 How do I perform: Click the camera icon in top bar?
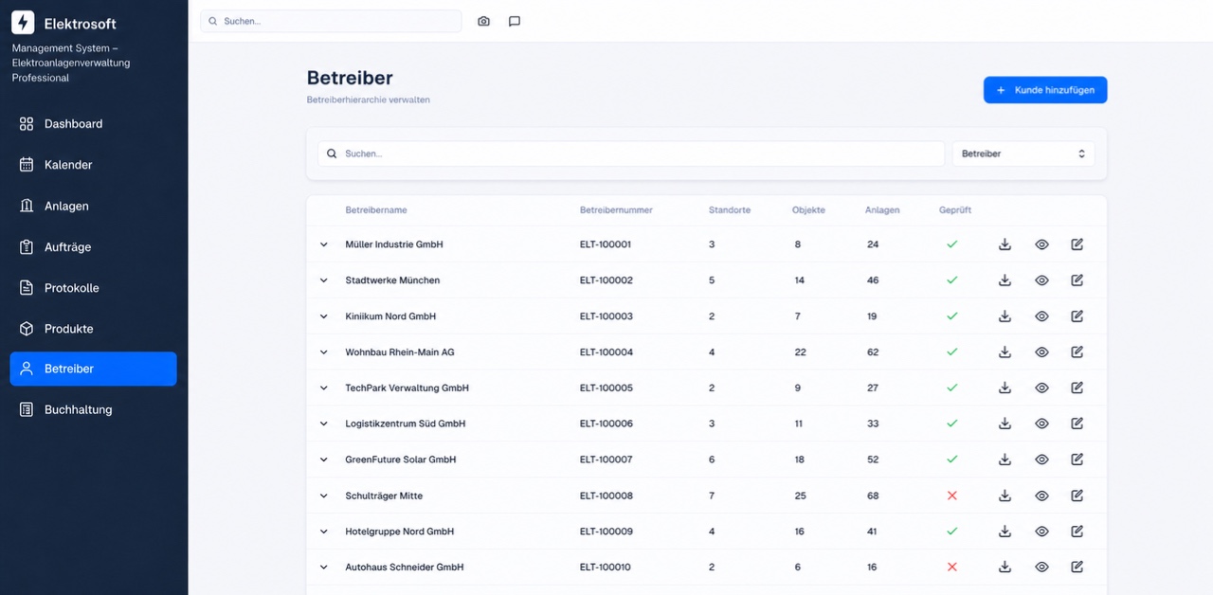pyautogui.click(x=483, y=21)
